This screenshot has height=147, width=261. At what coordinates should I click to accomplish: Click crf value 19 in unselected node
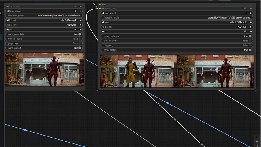(x=75, y=29)
